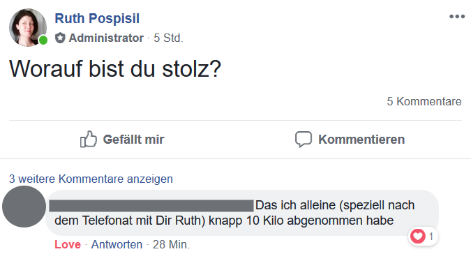Image resolution: width=471 pixels, height=254 pixels.
Task: Toggle the Love reaction on the comment
Action: 68,244
